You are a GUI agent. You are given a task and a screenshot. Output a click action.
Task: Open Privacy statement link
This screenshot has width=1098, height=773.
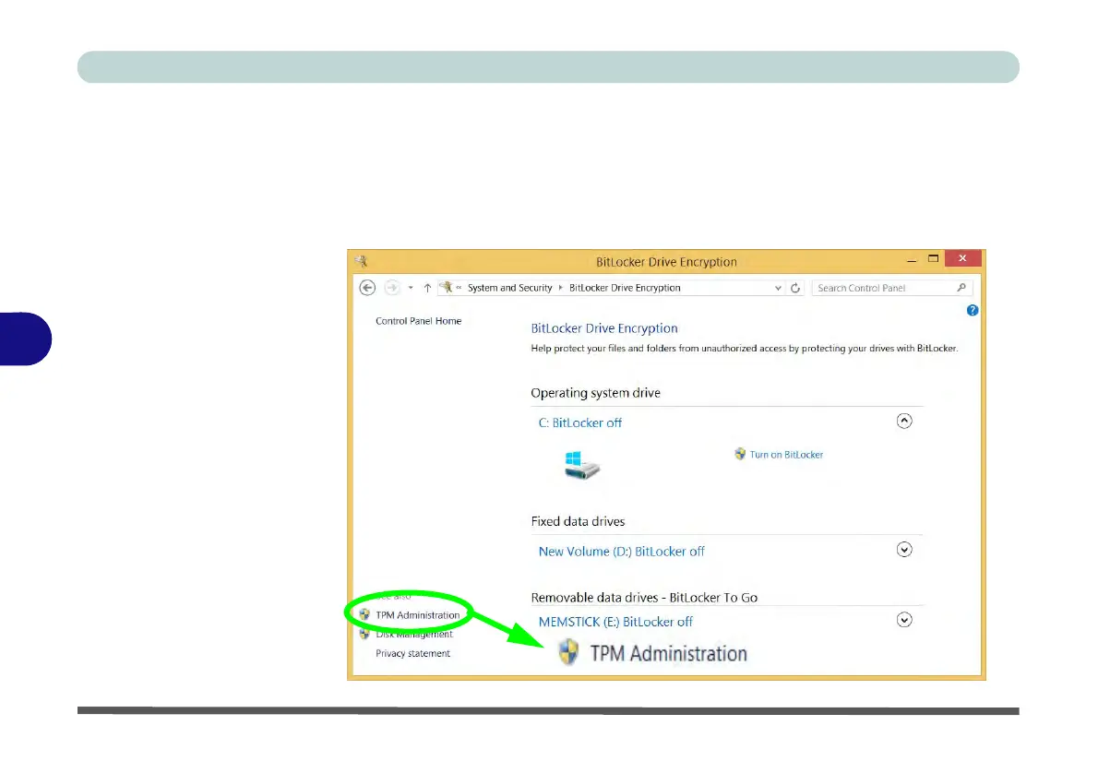(x=412, y=653)
